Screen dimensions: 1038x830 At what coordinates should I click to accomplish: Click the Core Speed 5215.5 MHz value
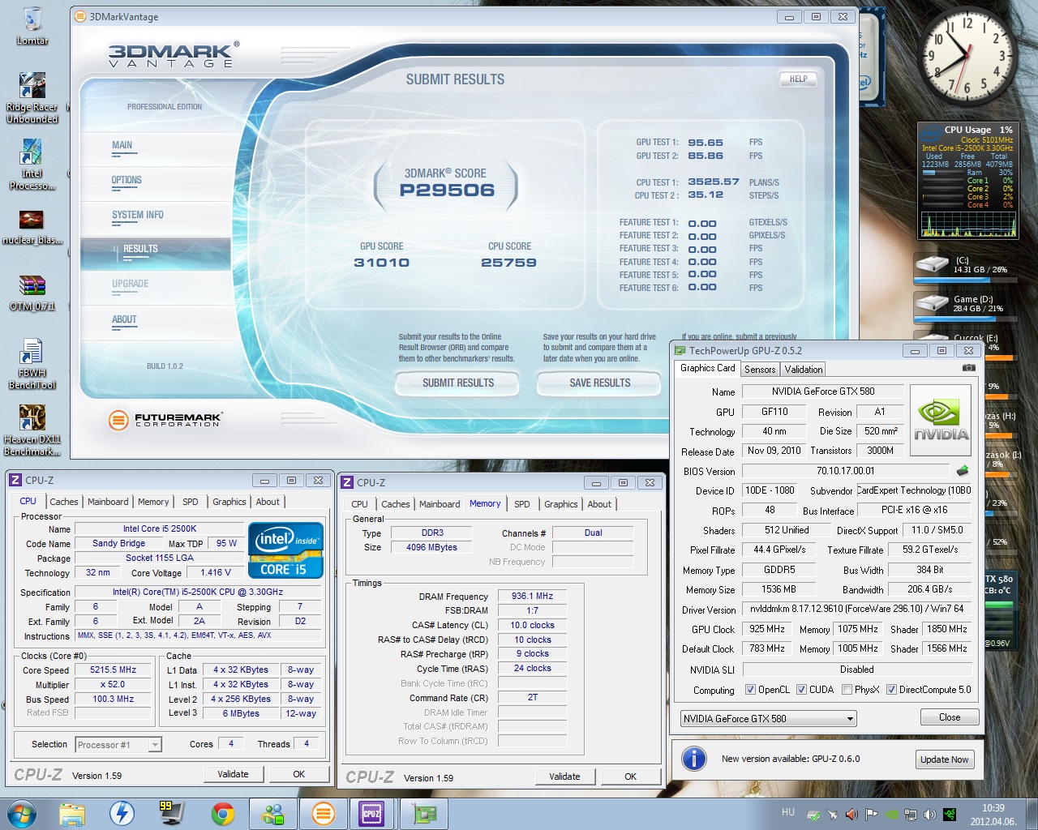pos(113,670)
